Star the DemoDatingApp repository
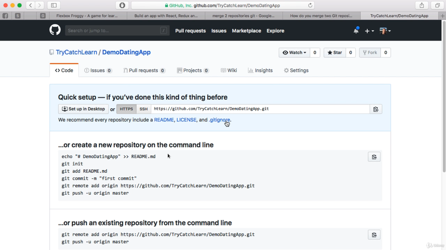 point(334,53)
